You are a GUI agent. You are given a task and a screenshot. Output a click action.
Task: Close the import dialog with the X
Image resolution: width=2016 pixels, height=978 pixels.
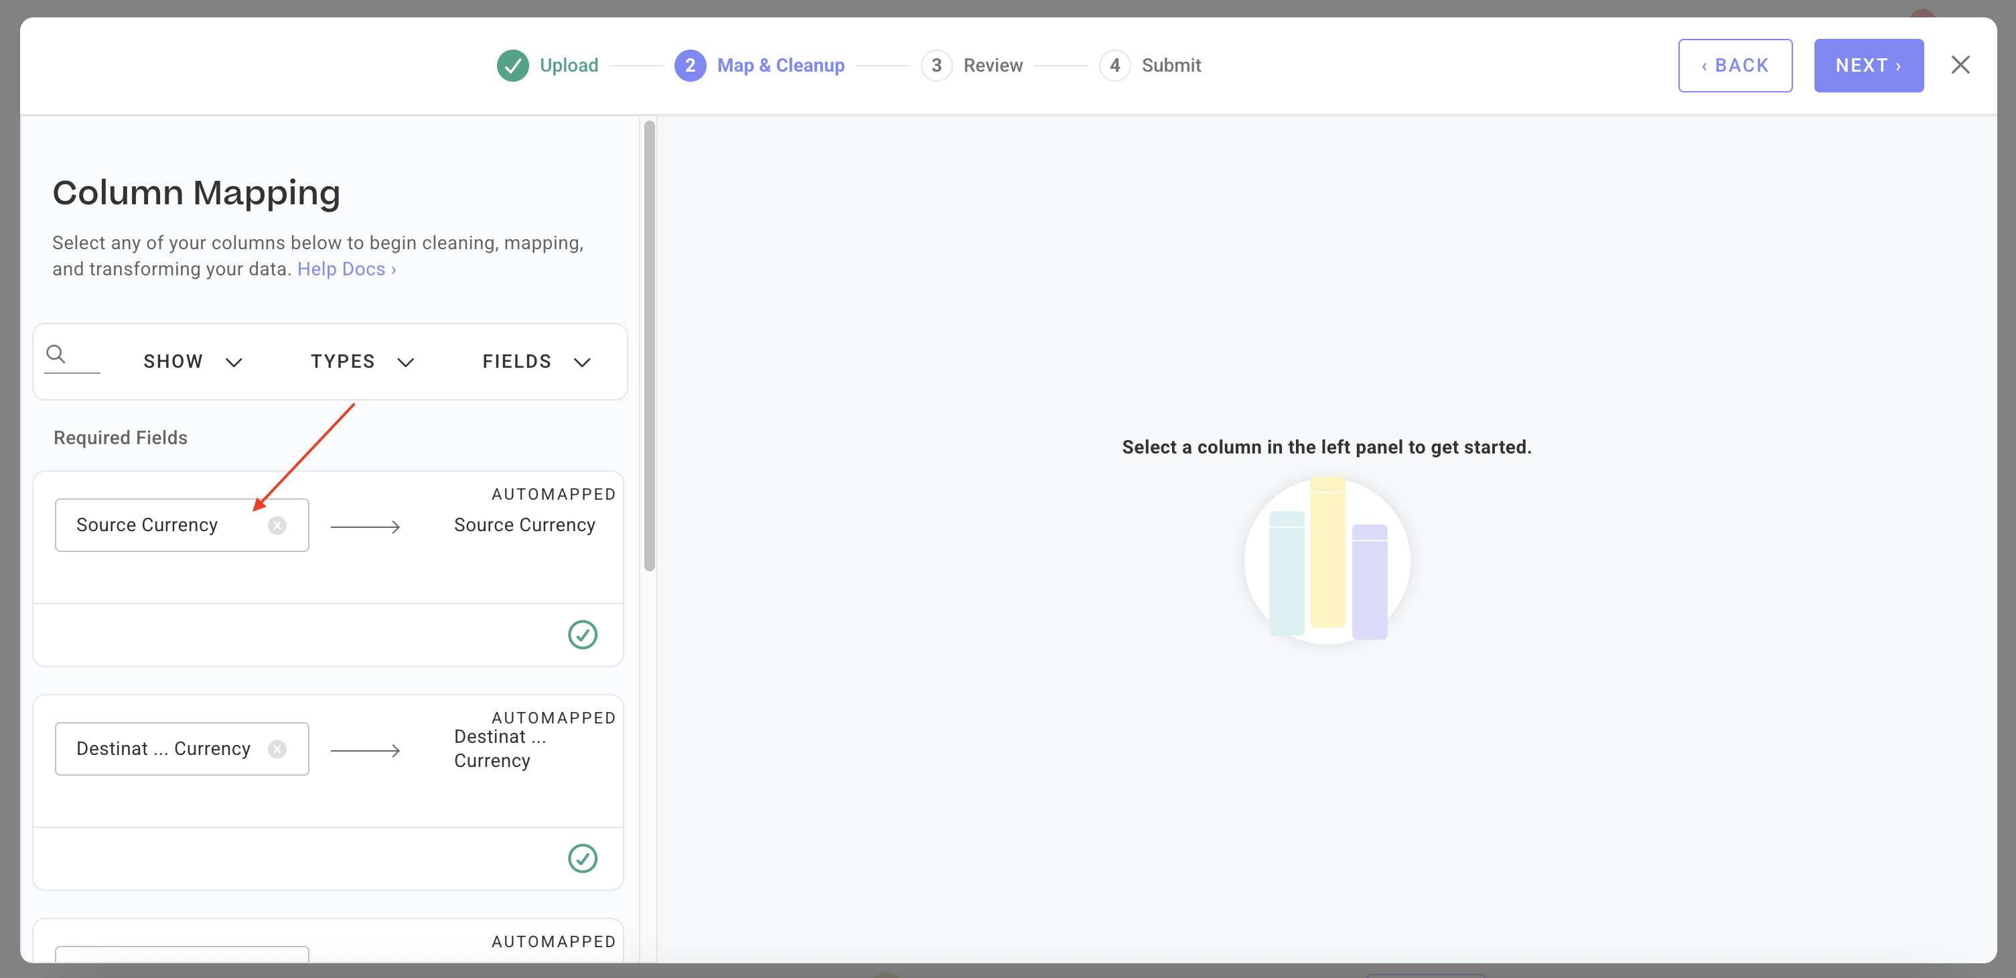pyautogui.click(x=1960, y=65)
